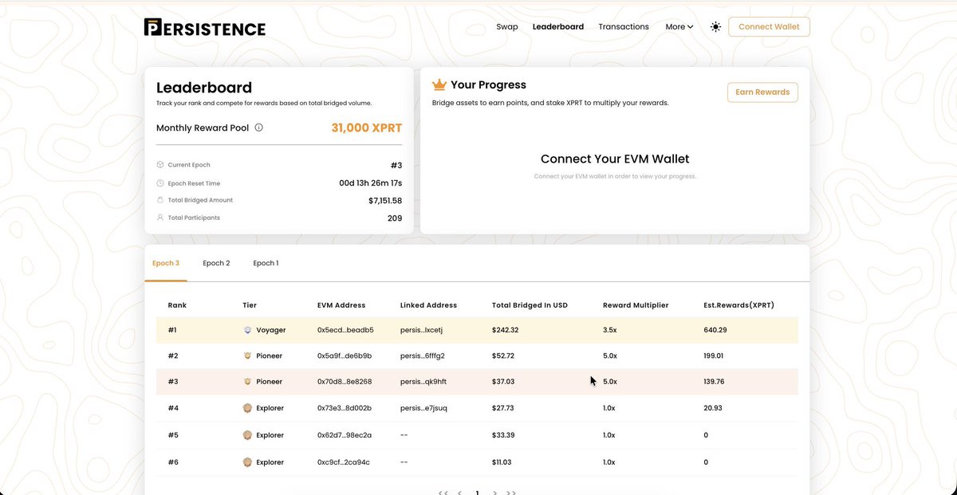Select the Reward Multiplier column header

point(636,305)
